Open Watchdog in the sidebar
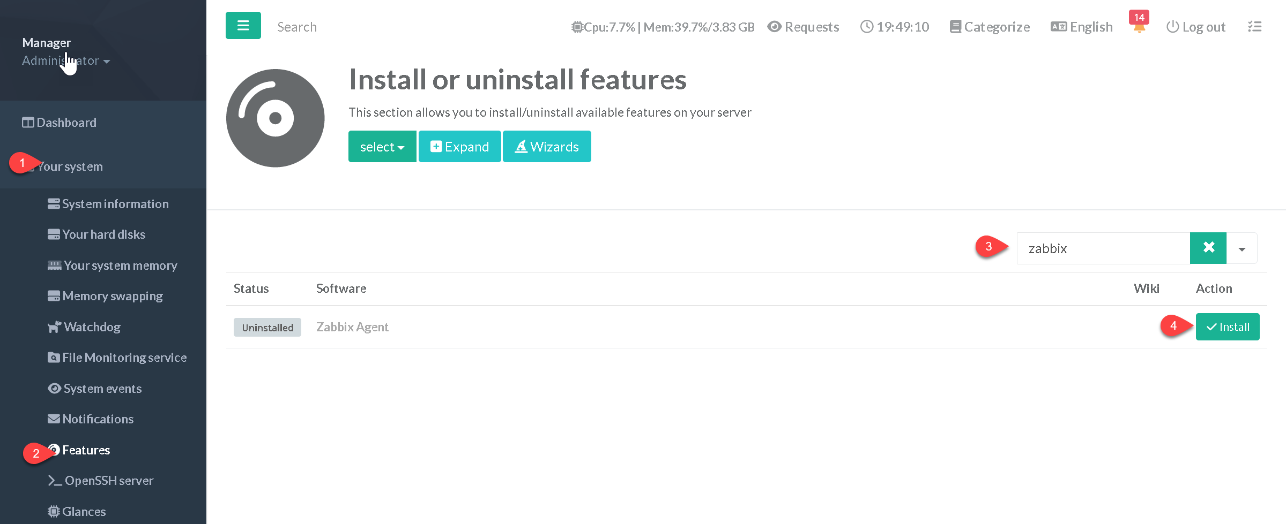Viewport: 1286px width, 524px height. tap(92, 327)
